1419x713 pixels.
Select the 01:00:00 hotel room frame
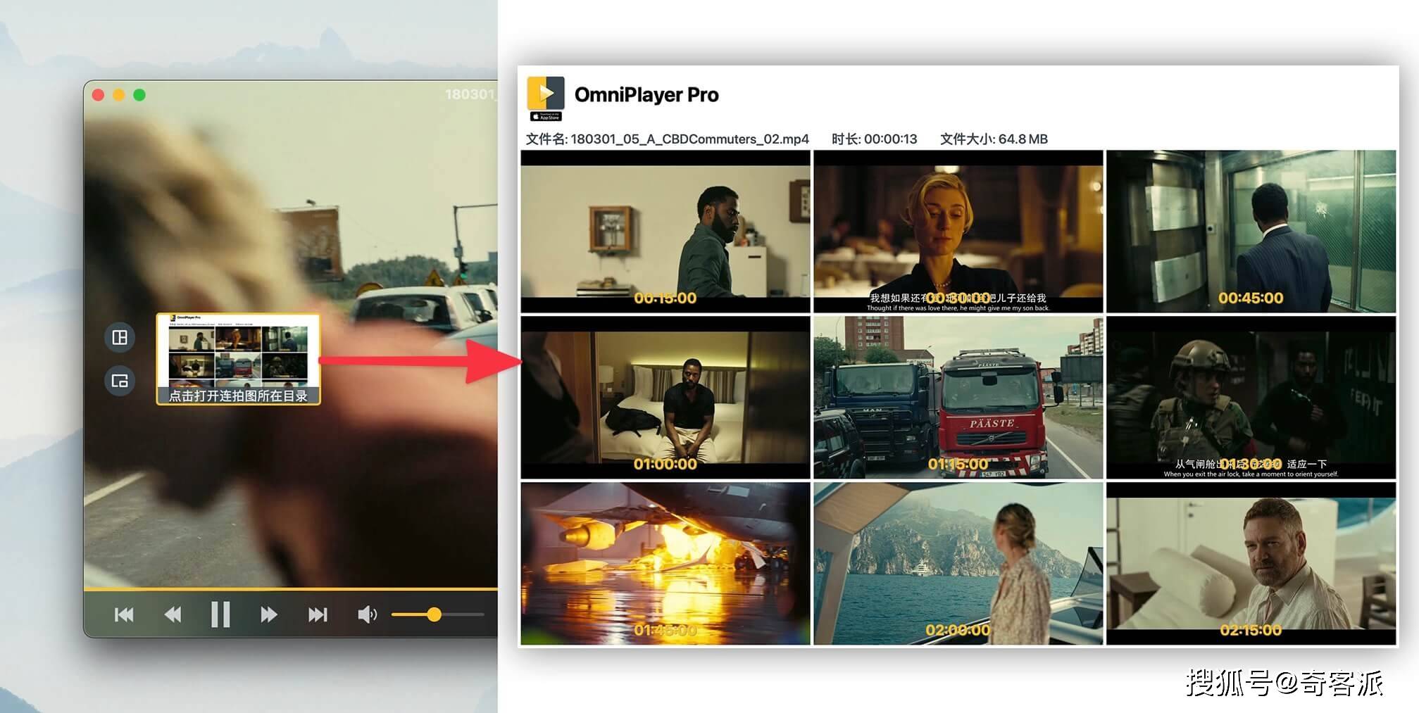pyautogui.click(x=665, y=397)
